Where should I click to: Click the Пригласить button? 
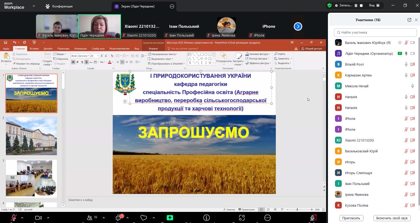tap(351, 218)
